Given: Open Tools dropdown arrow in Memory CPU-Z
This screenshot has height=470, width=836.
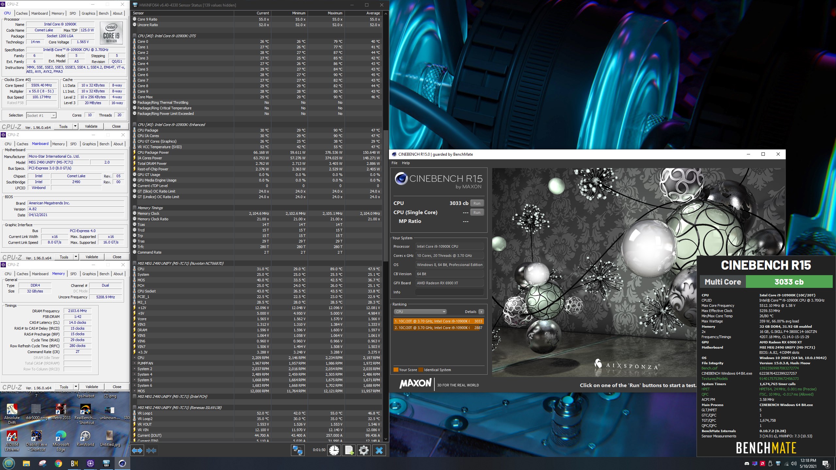Looking at the screenshot, I should point(76,387).
